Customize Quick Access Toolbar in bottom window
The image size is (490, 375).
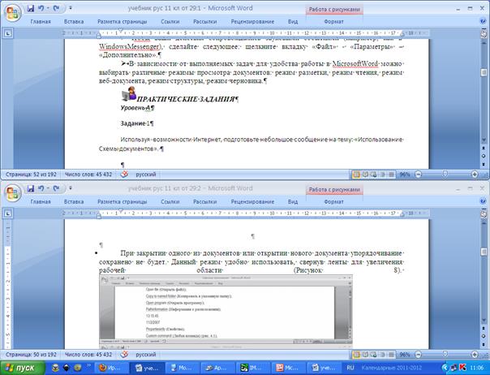point(71,188)
